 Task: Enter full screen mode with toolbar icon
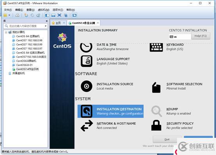(59, 15)
